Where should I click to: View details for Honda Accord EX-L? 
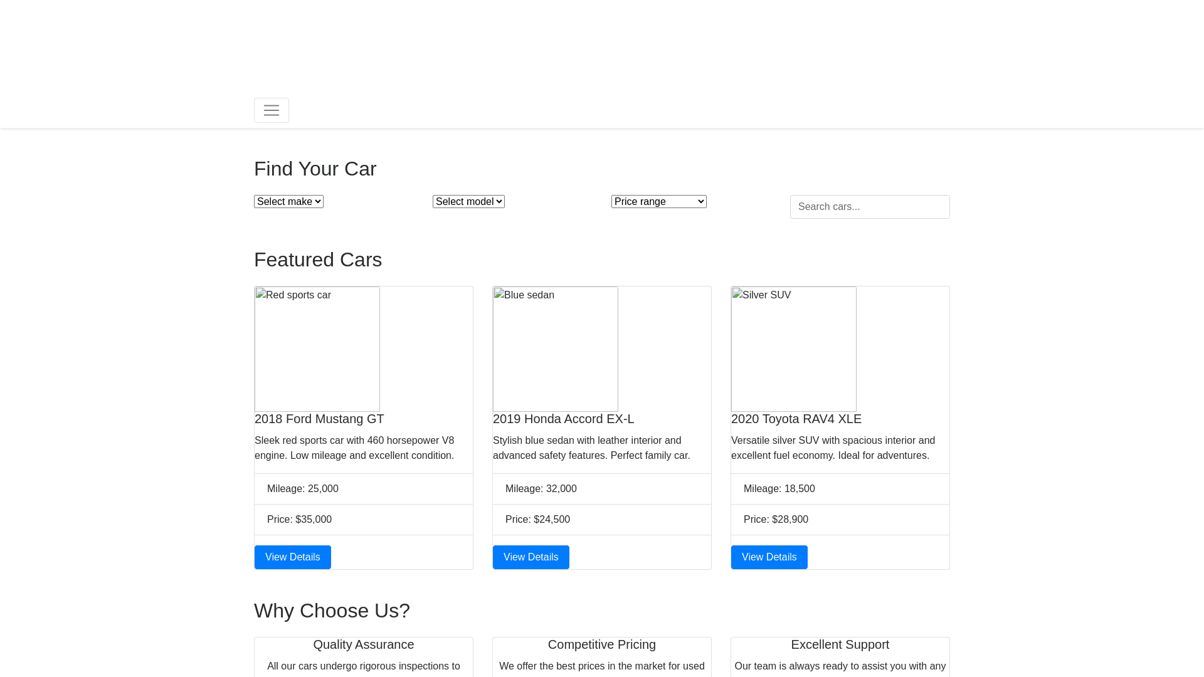pos(531,557)
